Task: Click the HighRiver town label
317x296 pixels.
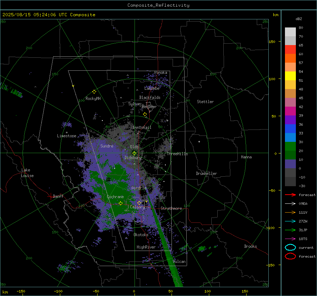Action: 146,247
